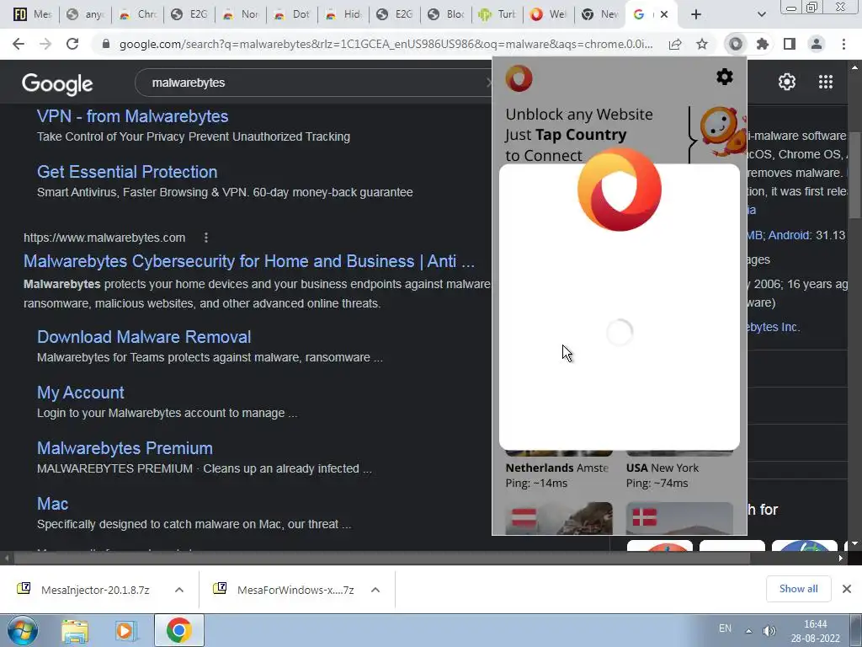Screen dimensions: 862x647
Task: Close the current Google tab
Action: coord(664,14)
